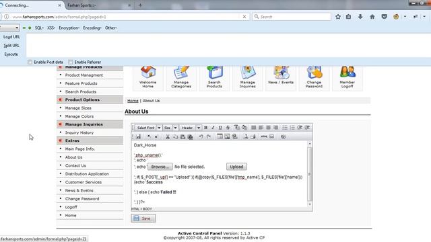This screenshot has height=242, width=431.
Task: Click the outdent icon in the editor toolbar
Action: click(300, 128)
